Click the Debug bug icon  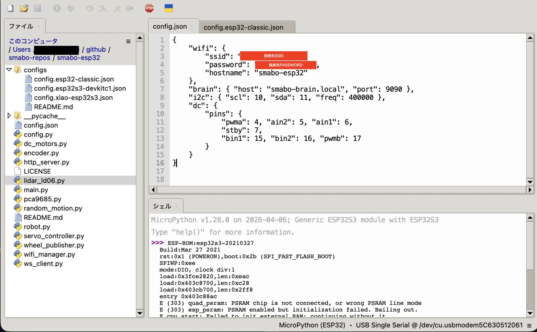tap(70, 8)
